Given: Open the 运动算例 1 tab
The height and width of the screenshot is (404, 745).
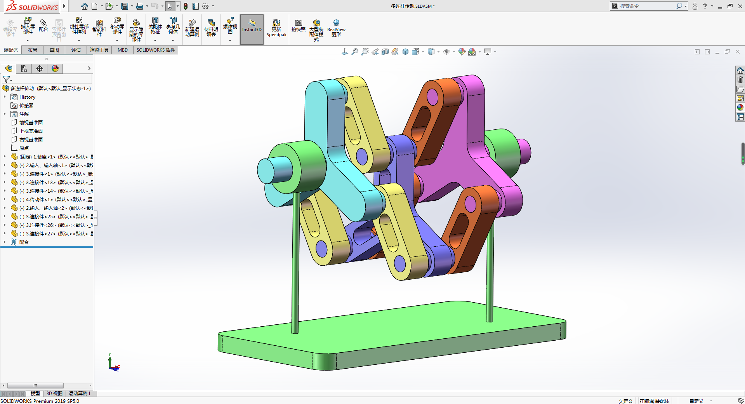Looking at the screenshot, I should coord(80,394).
